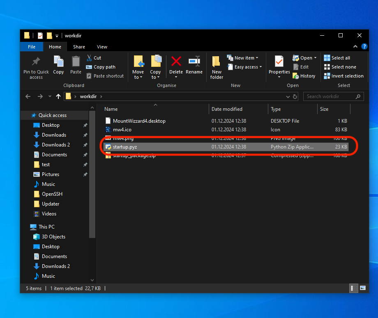Open the dropdown arrow beside Open
The height and width of the screenshot is (318, 378).
315,58
